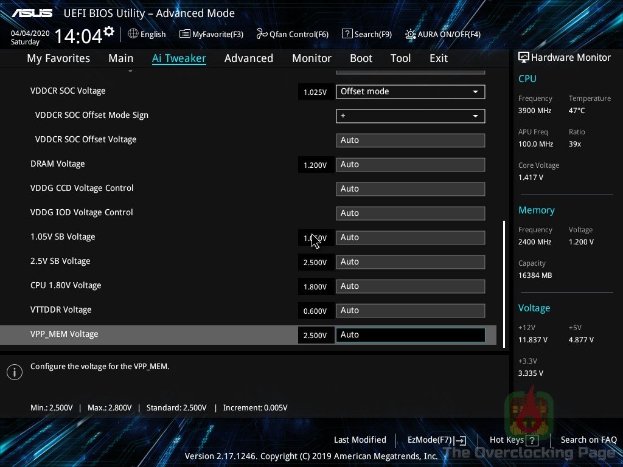623x467 pixels.
Task: Select the Monitor menu tab
Action: click(x=311, y=58)
